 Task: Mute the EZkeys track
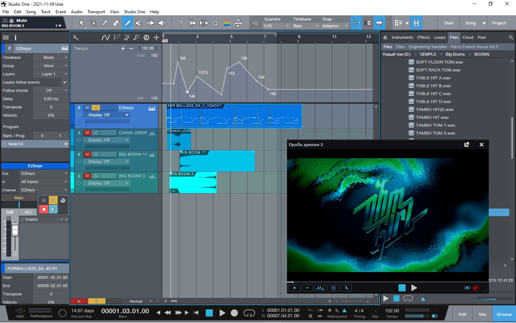[87, 108]
